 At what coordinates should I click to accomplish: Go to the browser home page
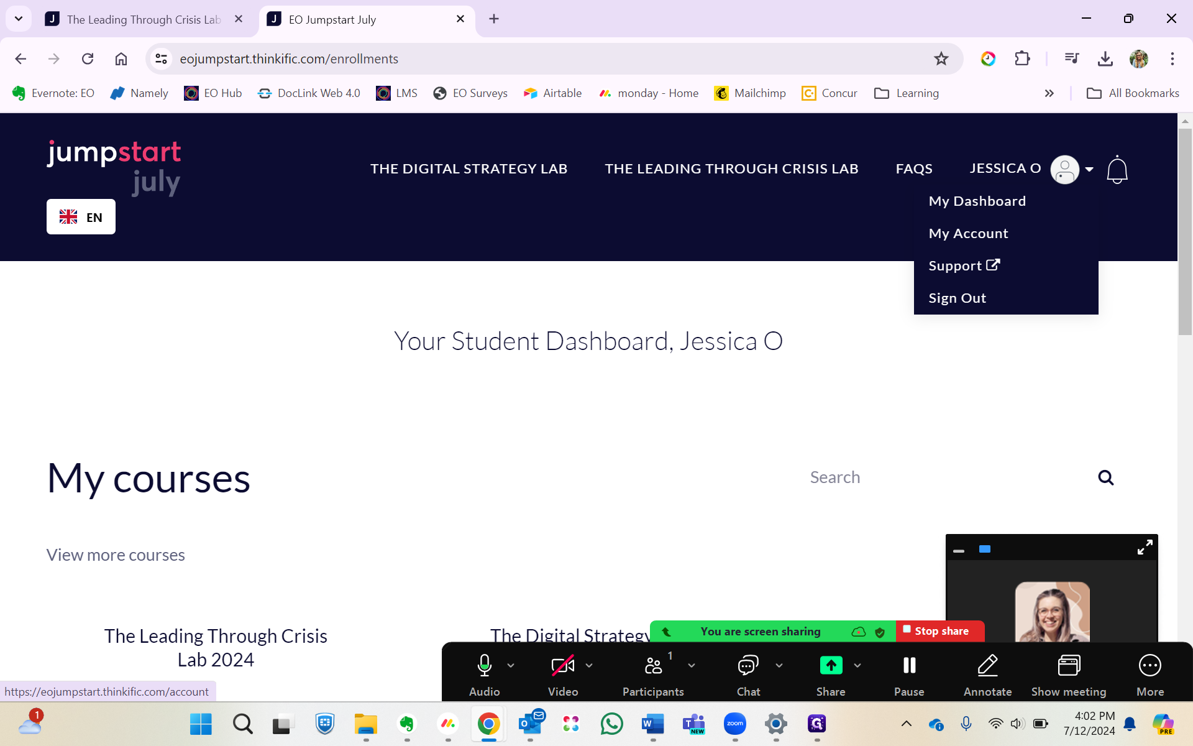121,58
